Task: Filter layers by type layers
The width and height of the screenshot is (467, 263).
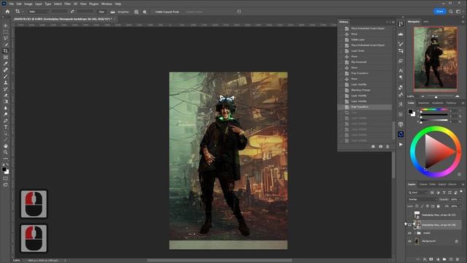Action: coord(444,193)
